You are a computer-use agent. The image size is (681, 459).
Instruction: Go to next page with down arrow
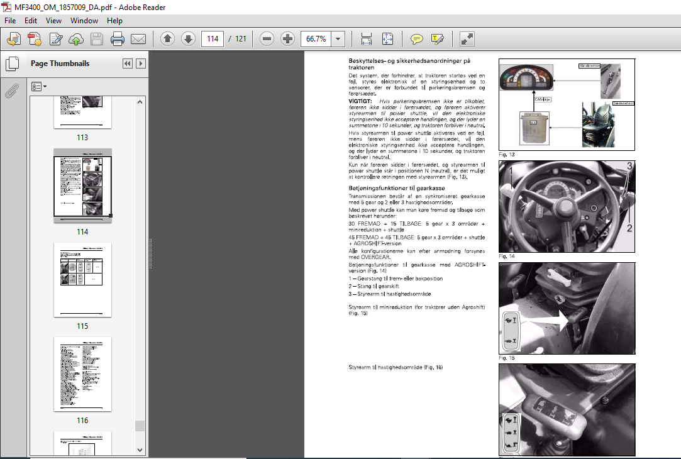[188, 39]
